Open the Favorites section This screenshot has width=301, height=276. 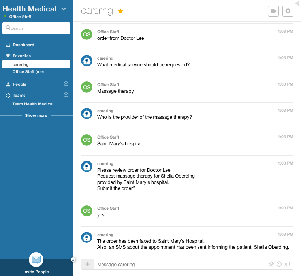[22, 56]
